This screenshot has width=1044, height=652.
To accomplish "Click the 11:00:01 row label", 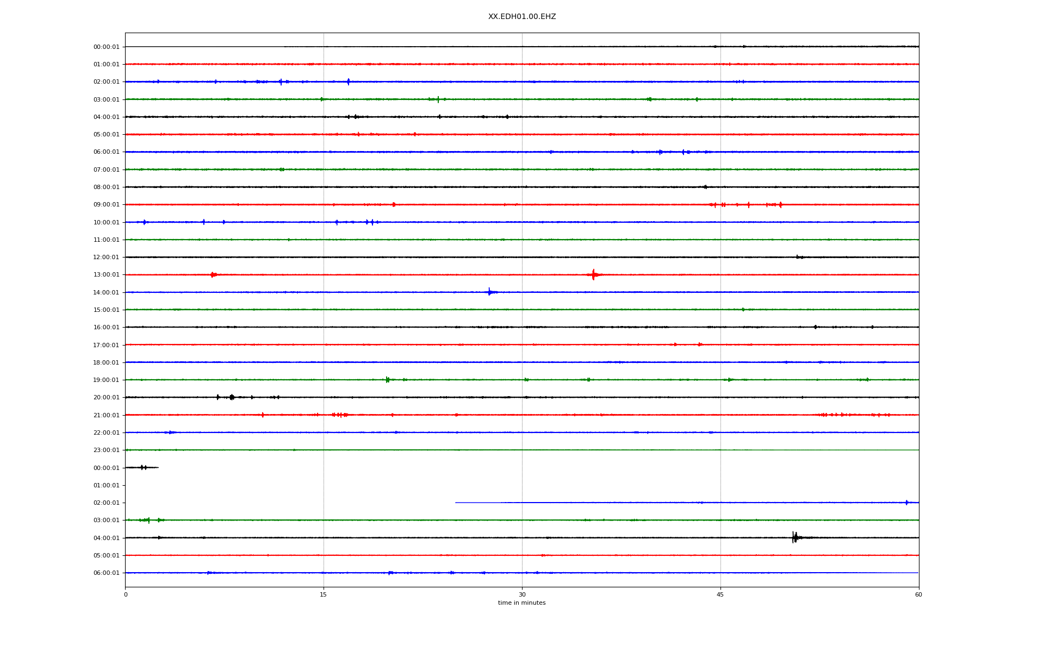I will point(106,240).
